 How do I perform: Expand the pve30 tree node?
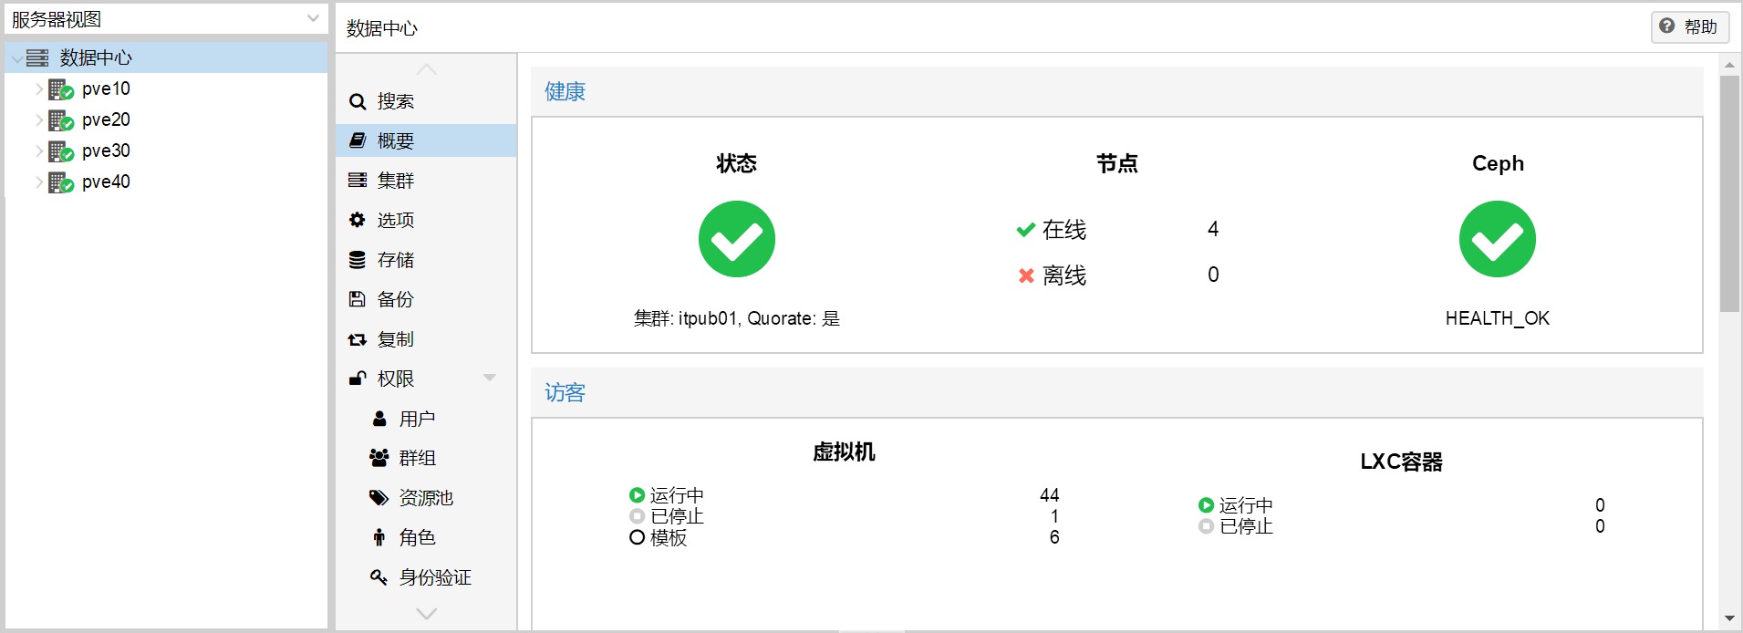(x=39, y=151)
